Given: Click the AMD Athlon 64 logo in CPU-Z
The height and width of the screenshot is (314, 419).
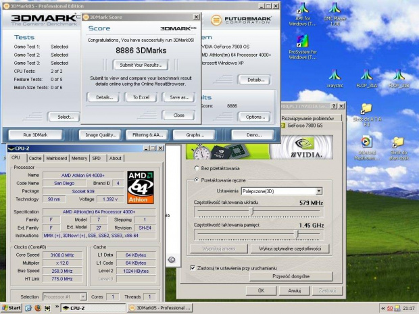Looking at the screenshot, I should pos(141,187).
